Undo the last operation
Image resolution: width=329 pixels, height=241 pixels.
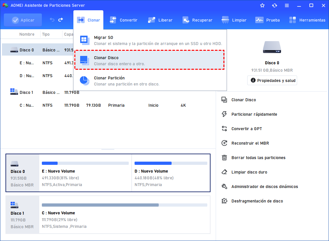click(52, 20)
